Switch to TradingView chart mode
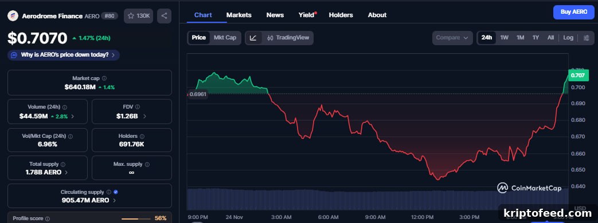Image resolution: width=598 pixels, height=223 pixels. 288,38
